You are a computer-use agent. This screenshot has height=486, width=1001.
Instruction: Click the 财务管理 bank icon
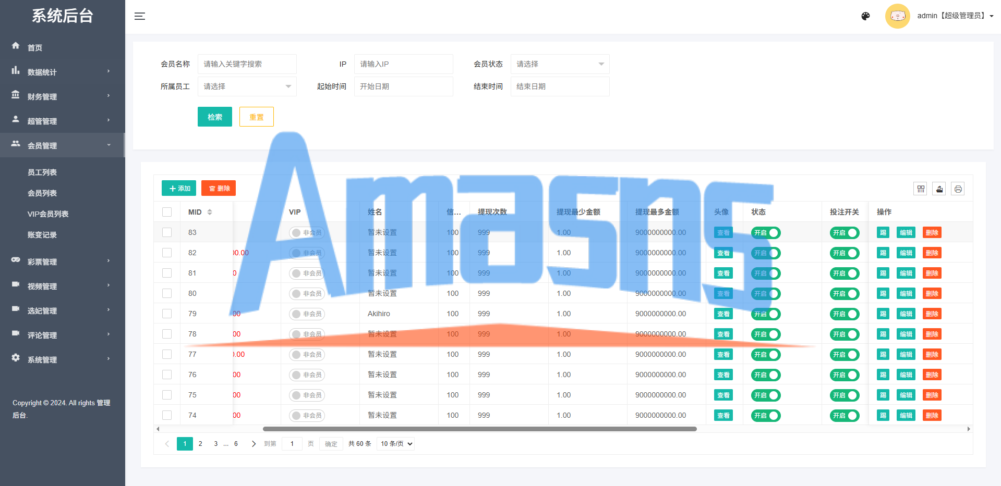point(16,95)
